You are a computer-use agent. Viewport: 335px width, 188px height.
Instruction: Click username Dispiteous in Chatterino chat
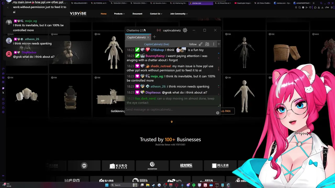153,92
